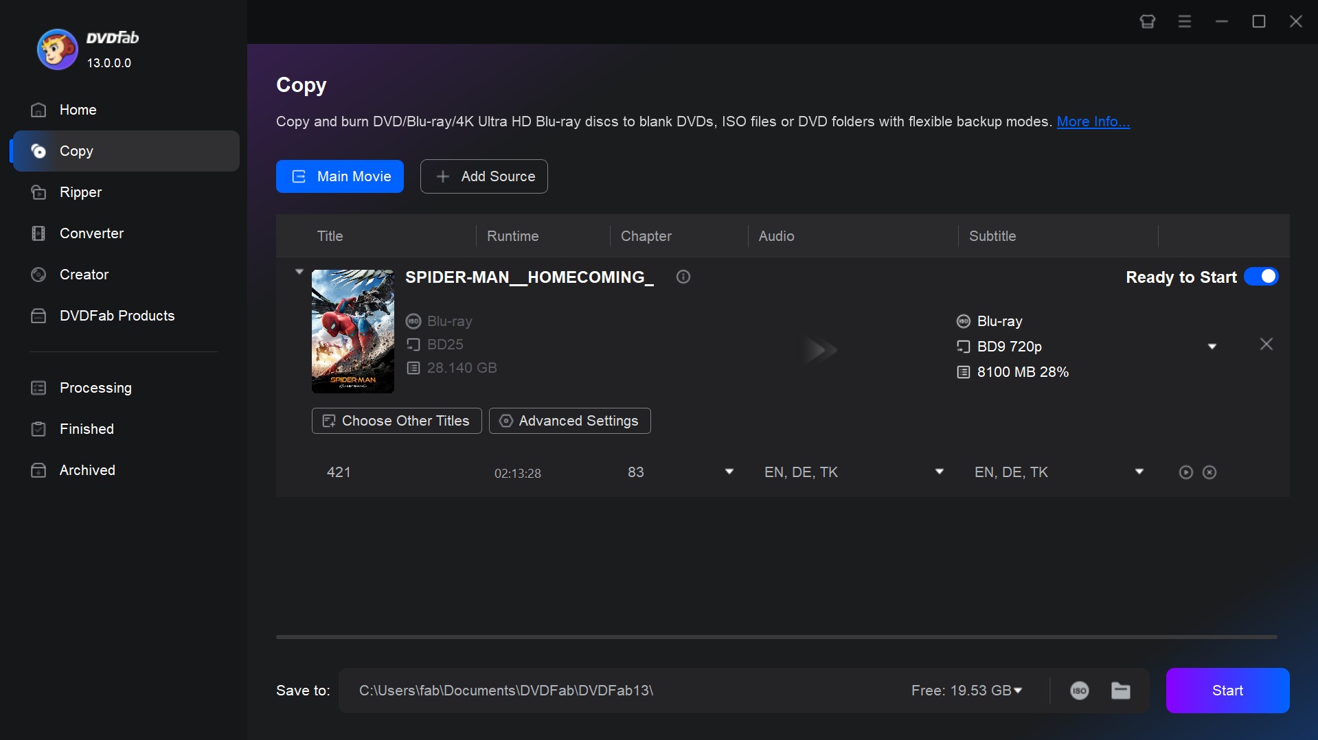Expand the audio tracks dropdown showing EN, DE, TK
The image size is (1318, 740).
point(938,472)
